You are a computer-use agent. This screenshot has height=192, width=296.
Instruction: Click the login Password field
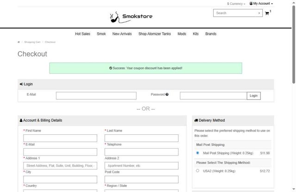point(213,96)
